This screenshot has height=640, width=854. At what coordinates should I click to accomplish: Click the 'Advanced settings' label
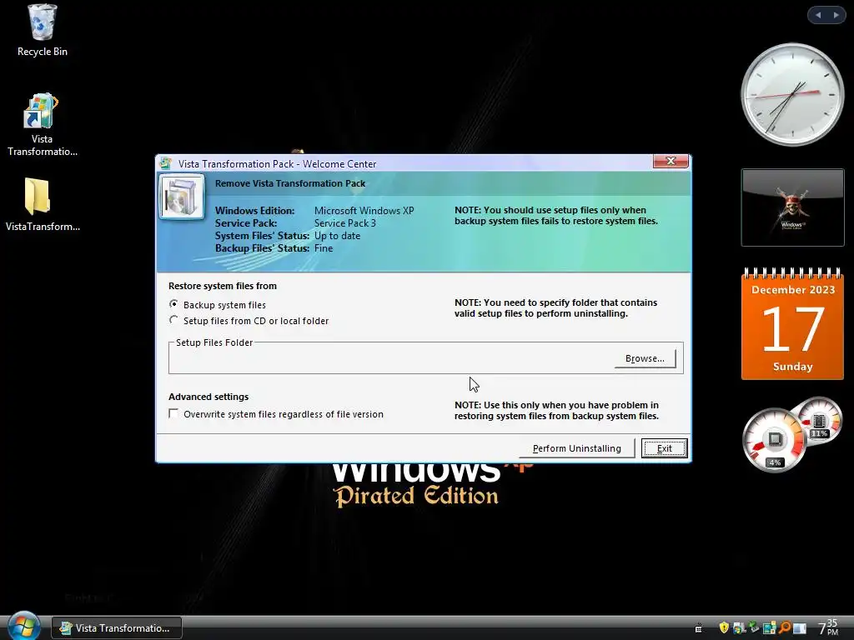pyautogui.click(x=208, y=397)
